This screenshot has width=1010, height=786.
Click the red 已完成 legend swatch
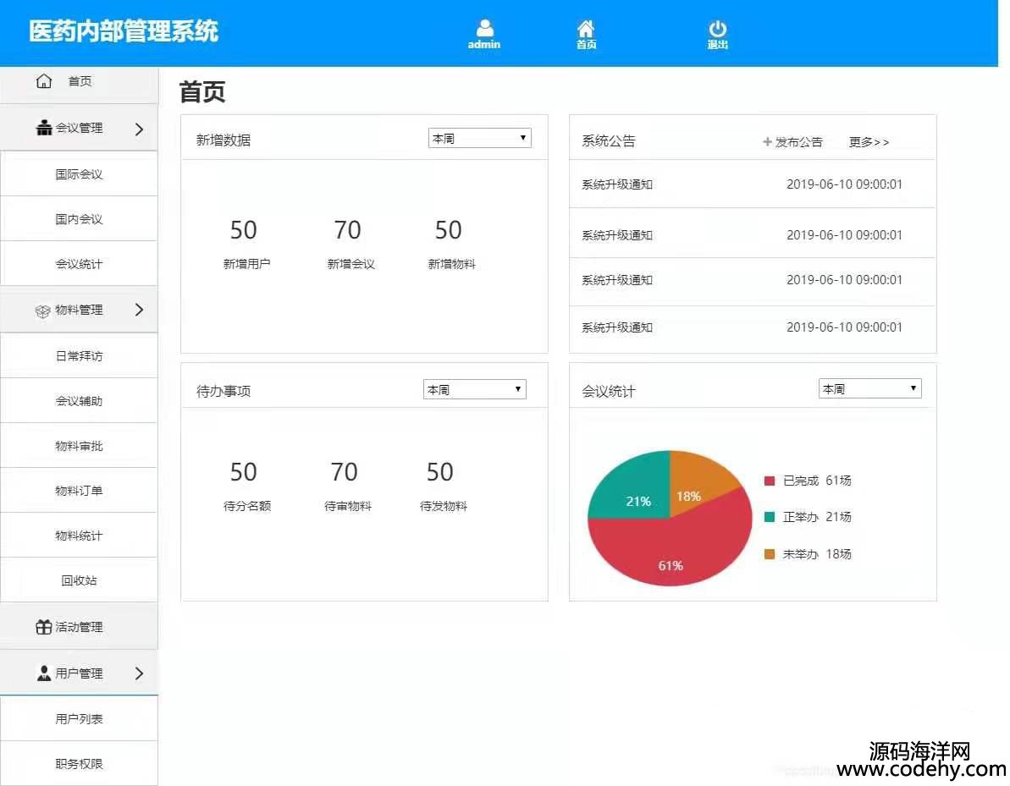(x=769, y=481)
